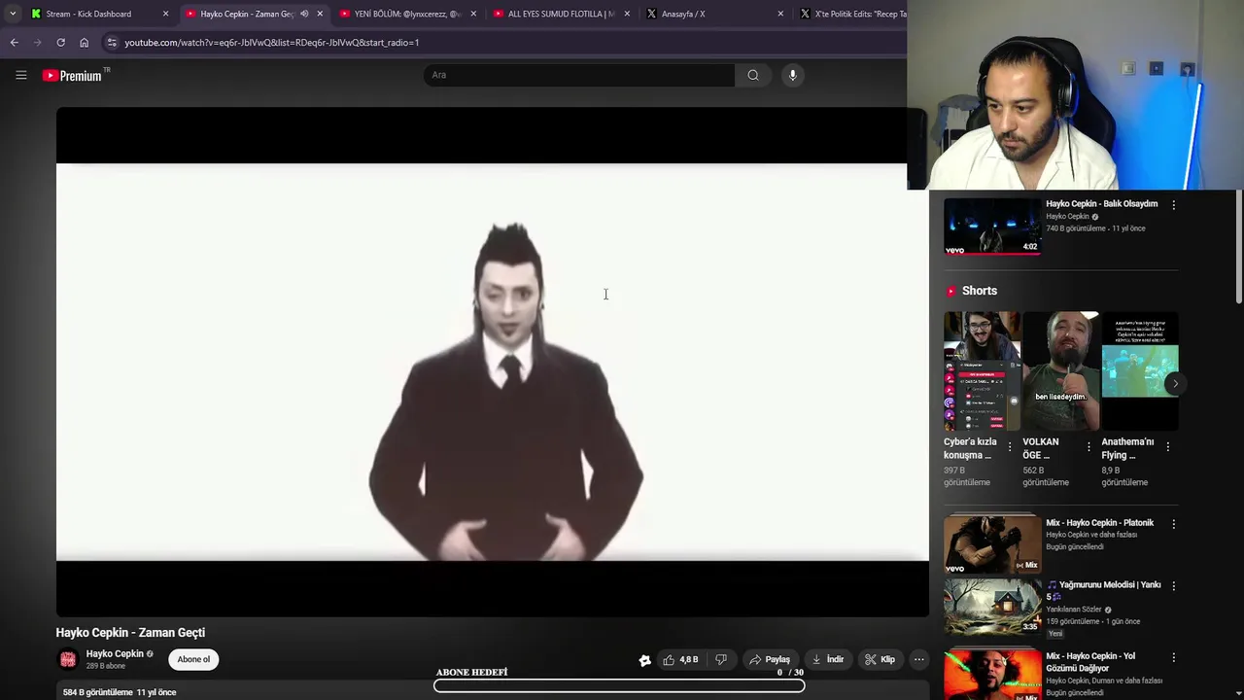Subscribe with Abone ol button

click(193, 659)
